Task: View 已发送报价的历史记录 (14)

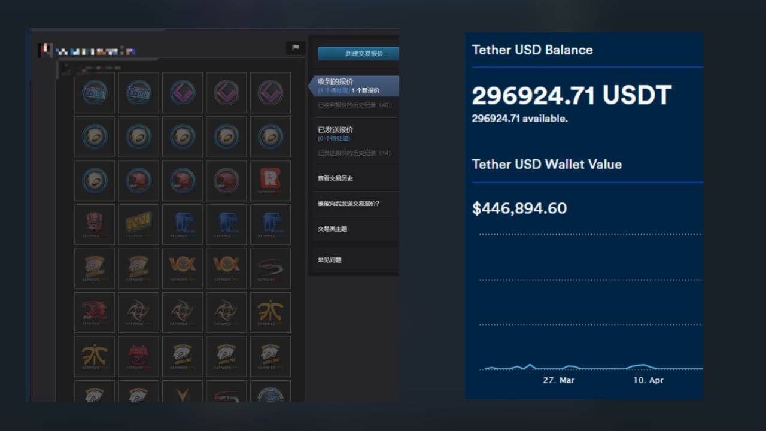Action: pyautogui.click(x=354, y=153)
